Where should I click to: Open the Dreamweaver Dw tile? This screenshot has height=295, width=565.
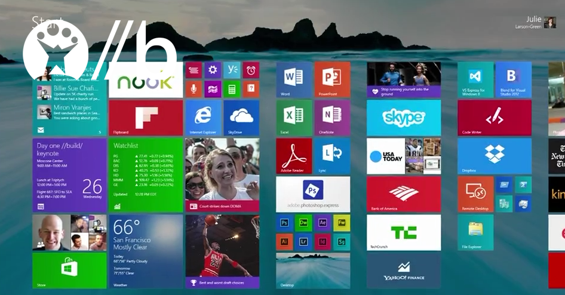303,223
